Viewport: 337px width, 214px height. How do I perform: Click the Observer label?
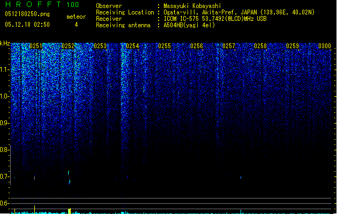[109, 6]
